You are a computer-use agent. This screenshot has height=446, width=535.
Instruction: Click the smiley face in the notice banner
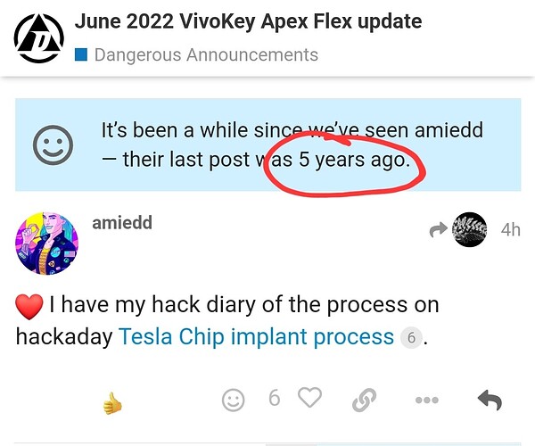click(53, 145)
